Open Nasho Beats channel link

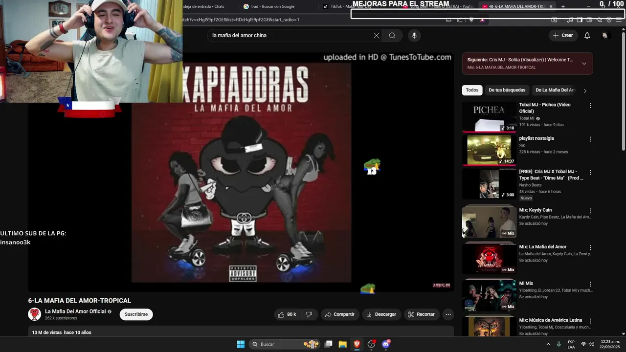(530, 185)
